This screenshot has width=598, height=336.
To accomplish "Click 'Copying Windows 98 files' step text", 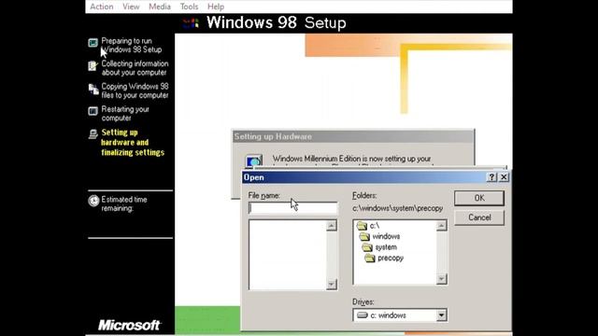I will (x=135, y=91).
